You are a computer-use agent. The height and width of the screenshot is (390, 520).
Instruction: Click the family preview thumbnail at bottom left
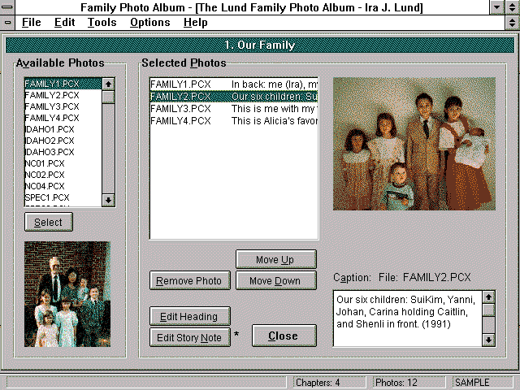pos(67,294)
